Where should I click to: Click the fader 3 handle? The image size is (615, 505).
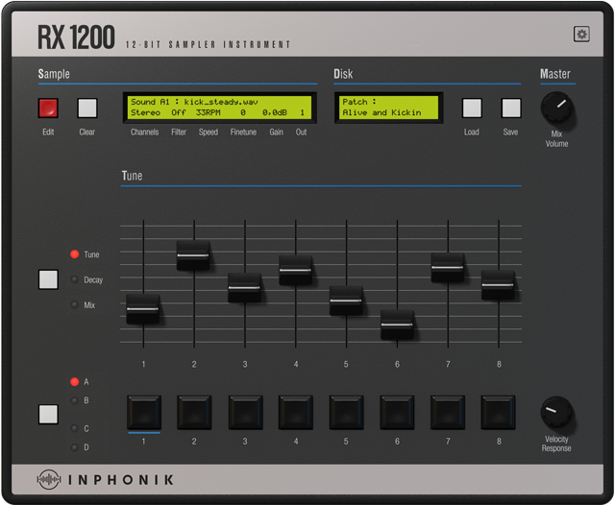tap(244, 288)
